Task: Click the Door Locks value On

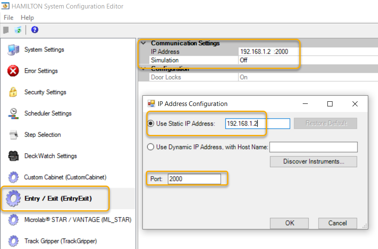Action: pos(244,77)
